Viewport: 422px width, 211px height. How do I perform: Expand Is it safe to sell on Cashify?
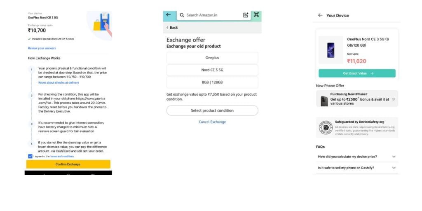356,168
